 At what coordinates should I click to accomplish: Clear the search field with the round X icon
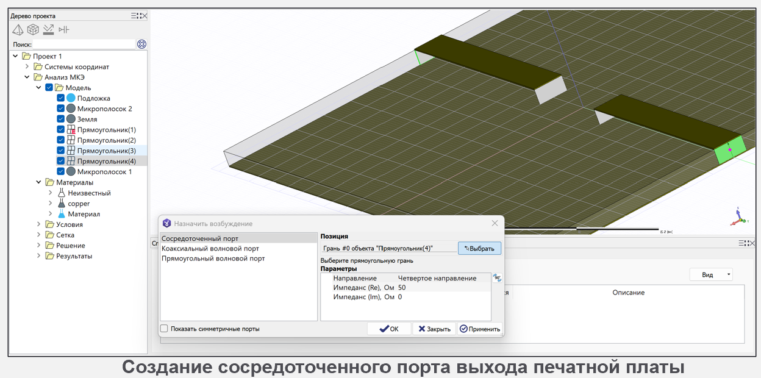coord(142,44)
